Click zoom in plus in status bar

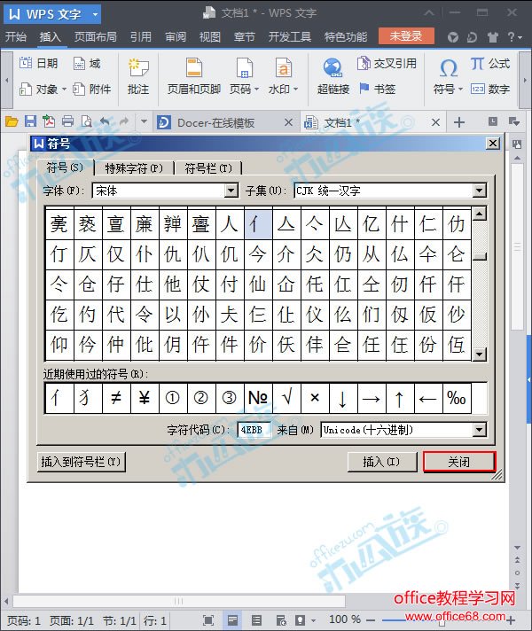pyautogui.click(x=512, y=620)
